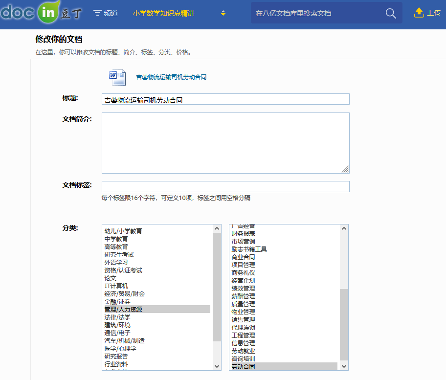Select subcategory 销售管理

coord(285,319)
